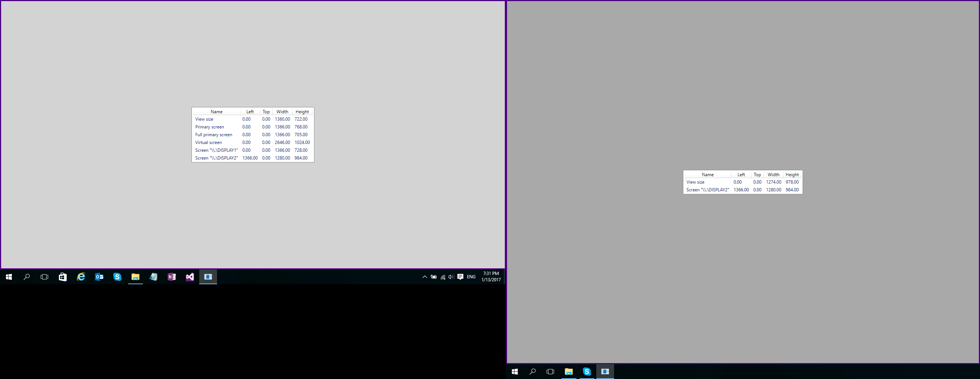Viewport: 980px width, 379px height.
Task: Open Outlook from the taskbar
Action: 99,277
